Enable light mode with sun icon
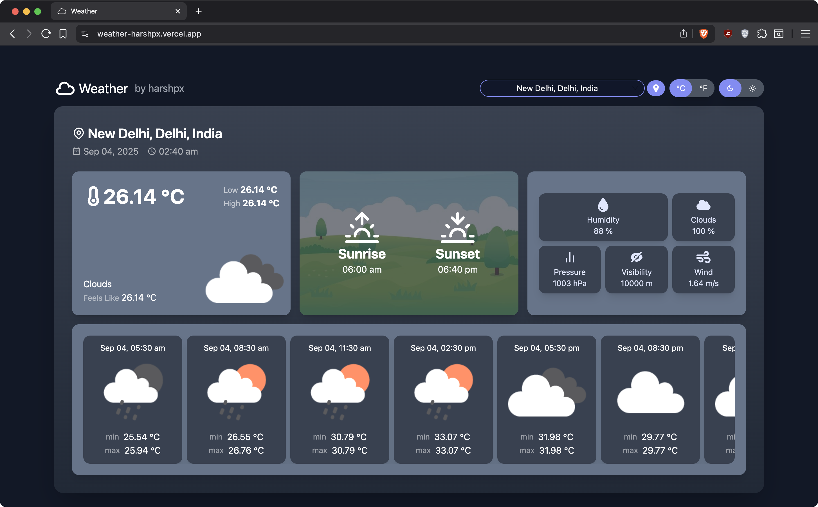The width and height of the screenshot is (818, 507). tap(752, 89)
